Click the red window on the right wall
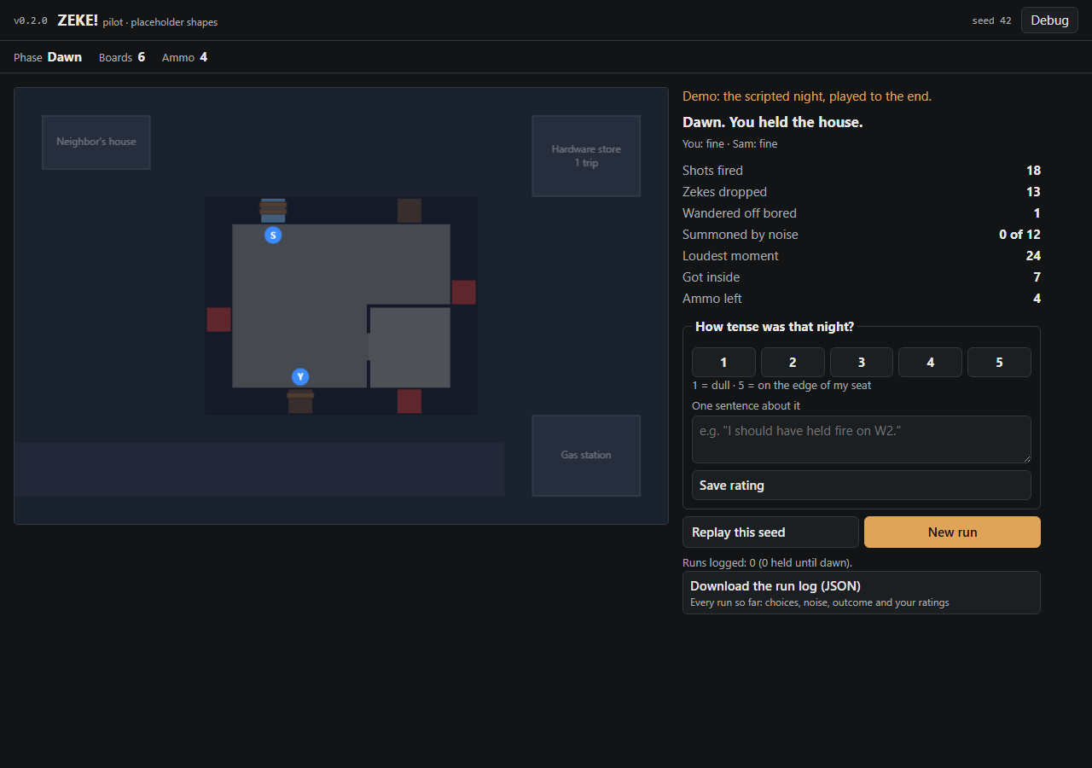1092x768 pixels. pos(463,292)
